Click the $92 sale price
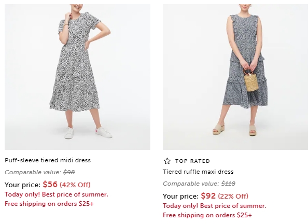Viewport: 308px width, 224px height. tap(208, 195)
